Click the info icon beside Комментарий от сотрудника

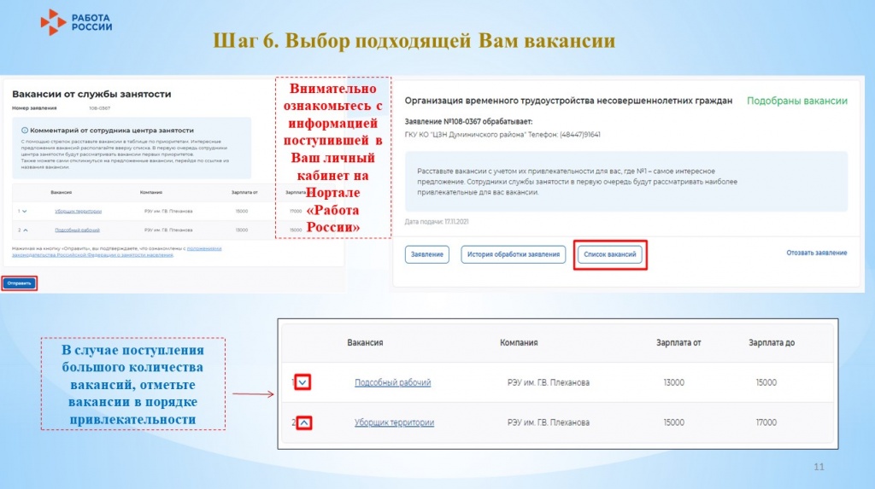click(25, 130)
